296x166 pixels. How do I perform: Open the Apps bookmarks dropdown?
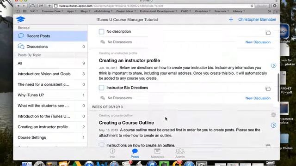(72, 11)
